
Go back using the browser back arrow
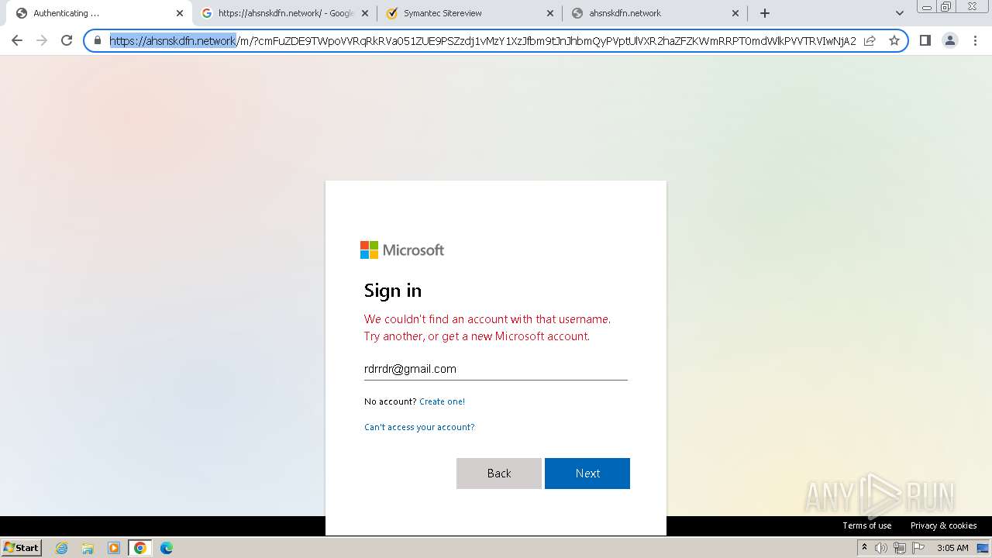[17, 40]
